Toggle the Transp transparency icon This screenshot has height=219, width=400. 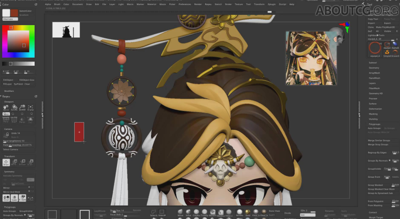[22, 120]
